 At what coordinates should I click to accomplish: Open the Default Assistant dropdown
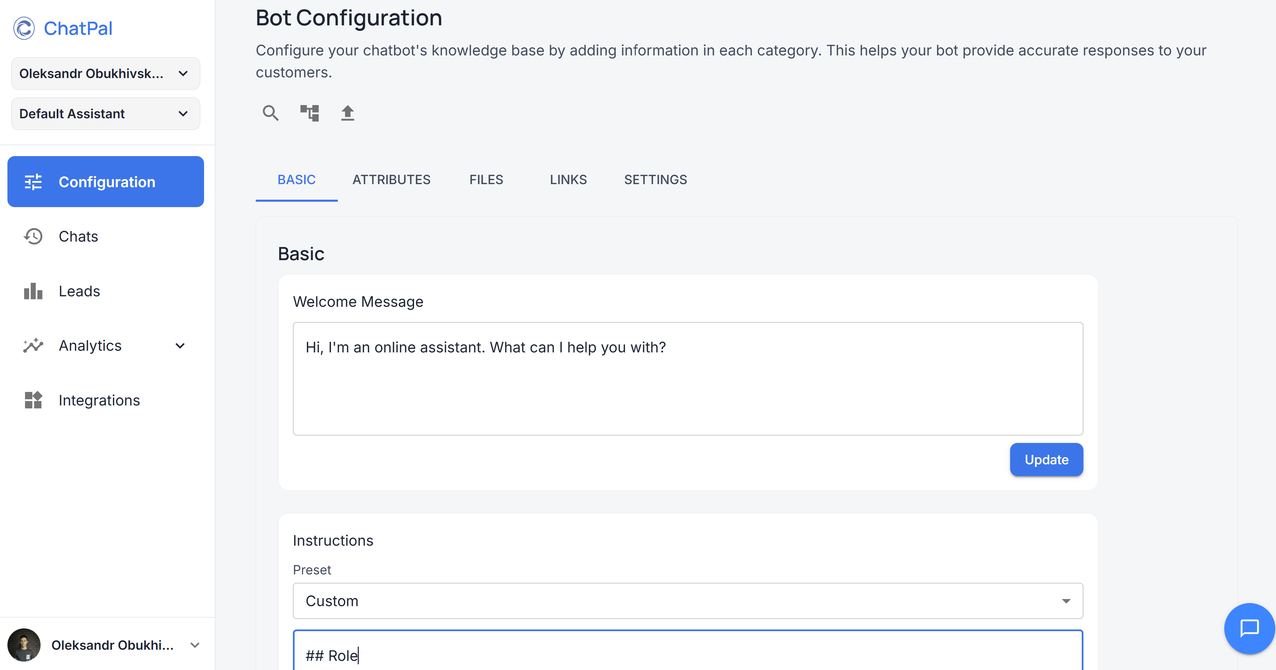[x=105, y=114]
